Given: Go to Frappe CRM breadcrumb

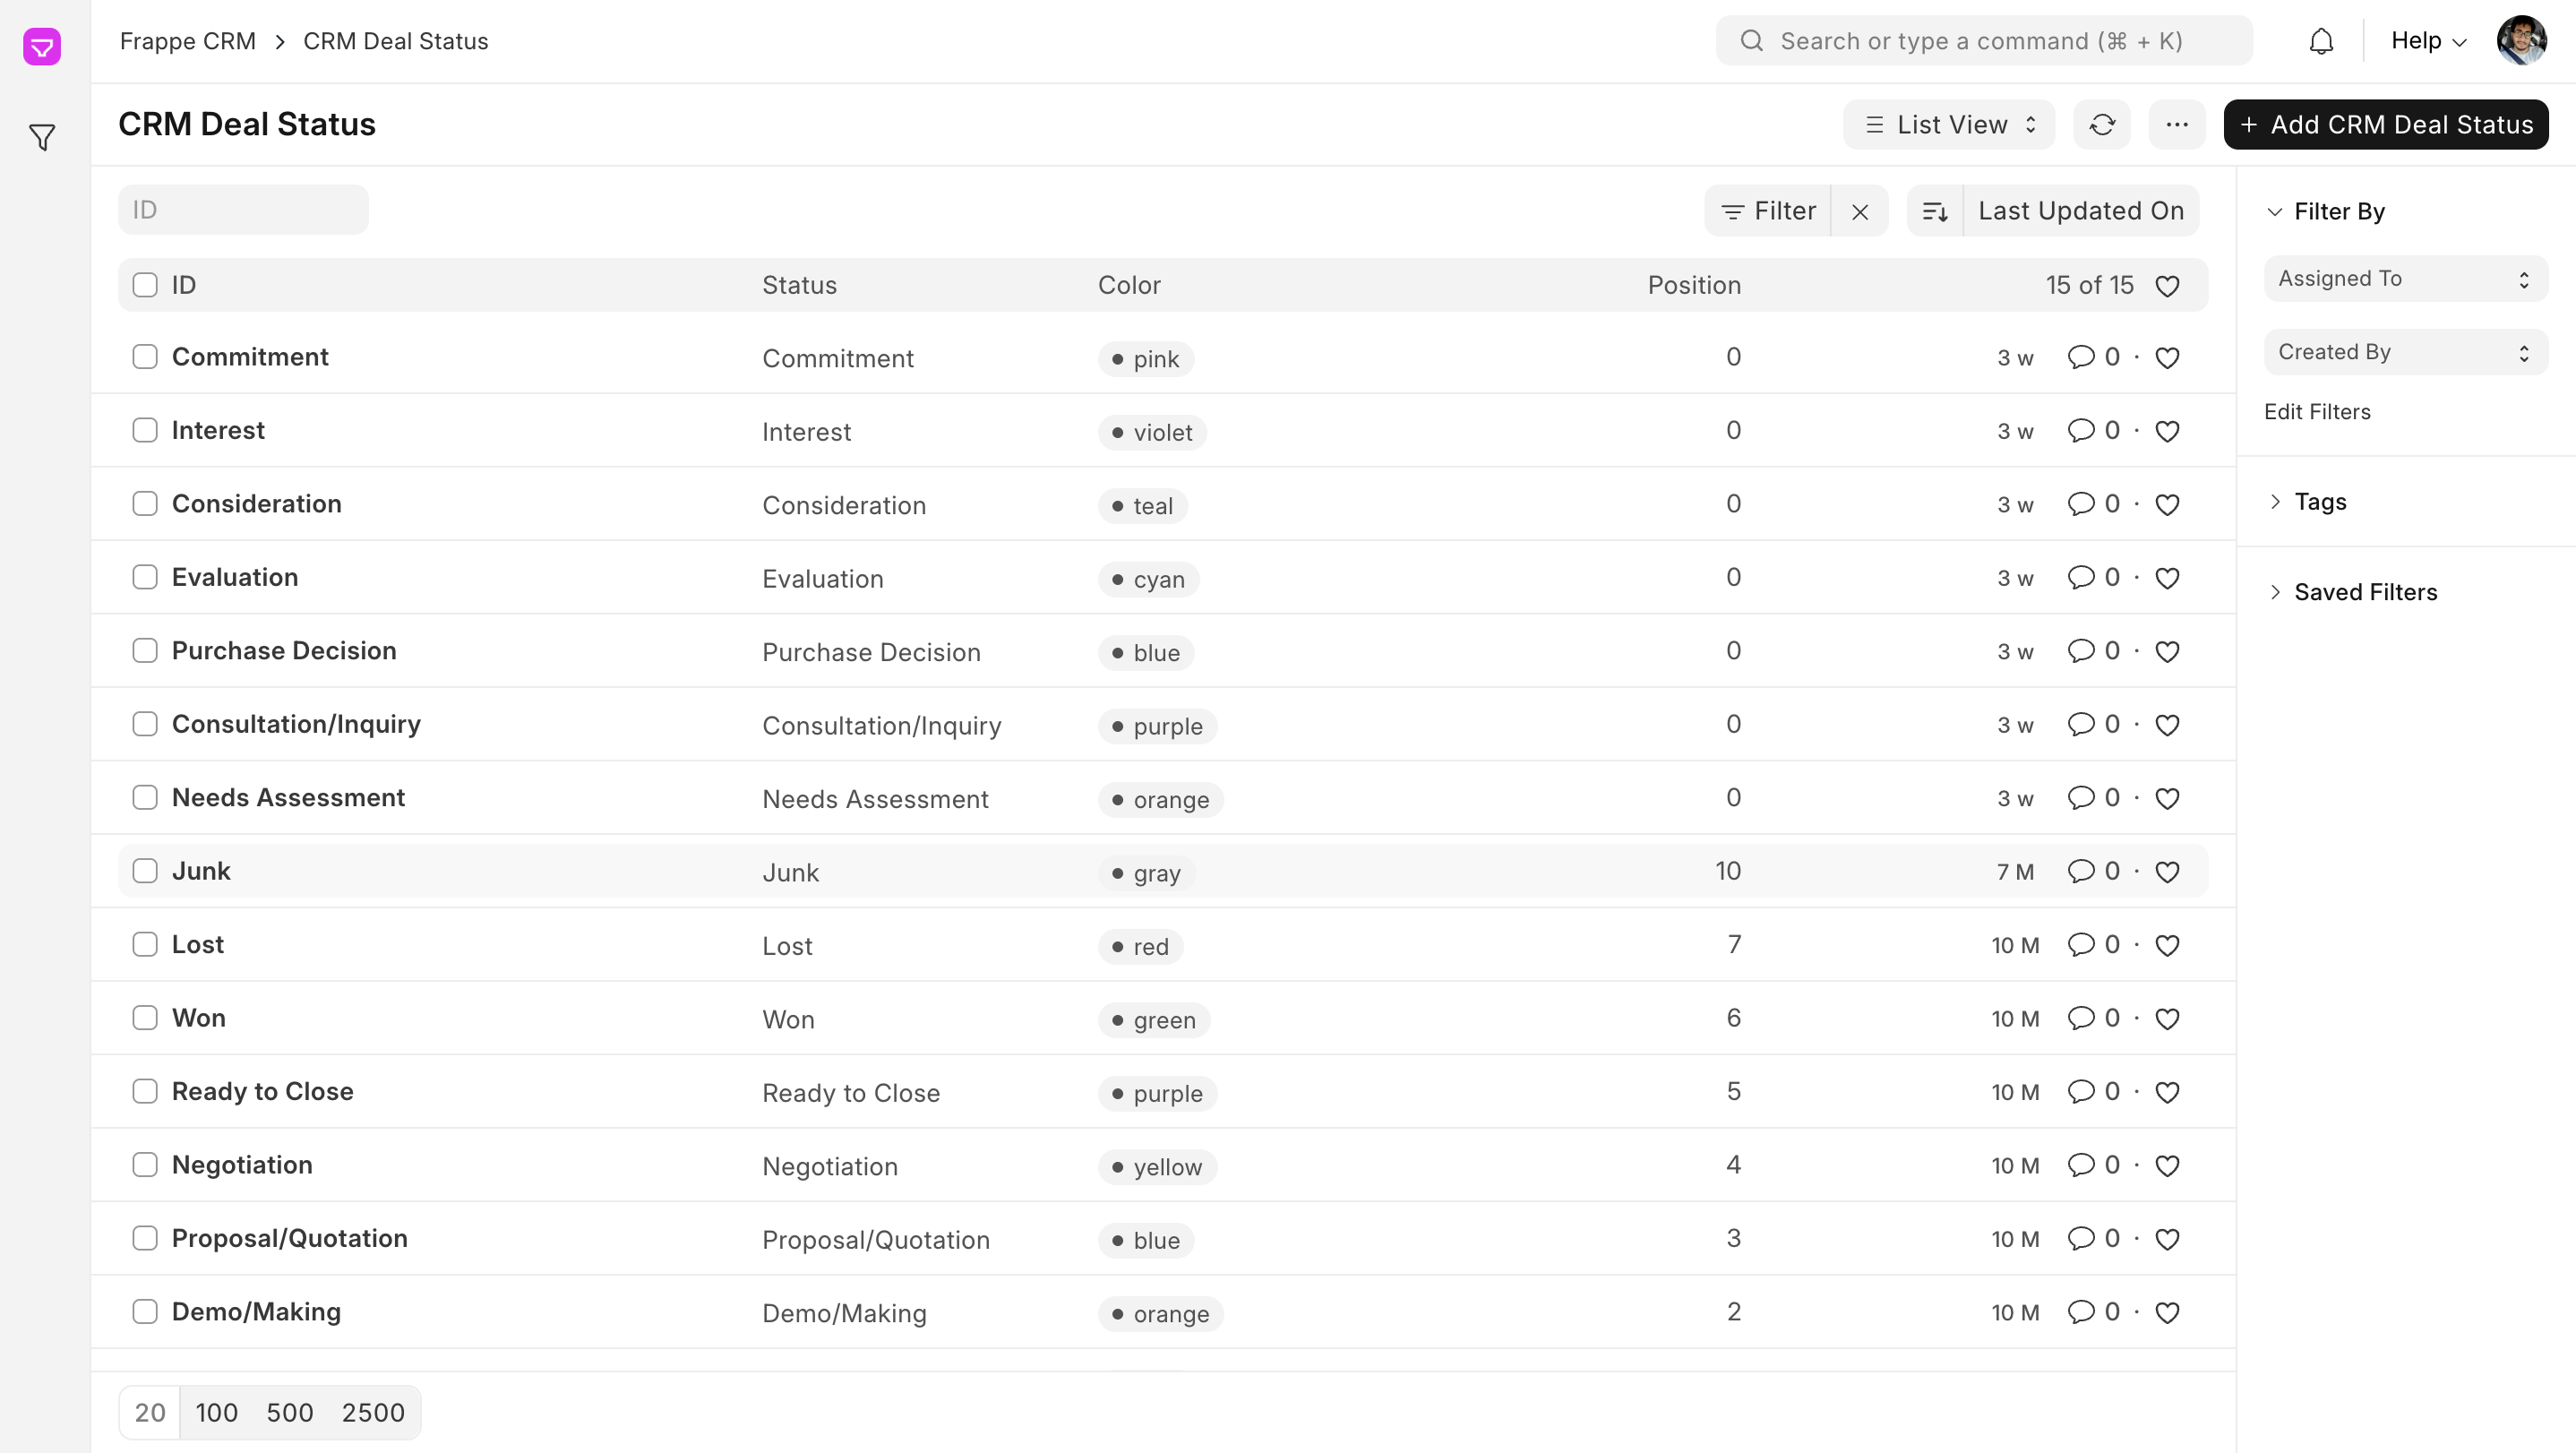Looking at the screenshot, I should pos(188,41).
